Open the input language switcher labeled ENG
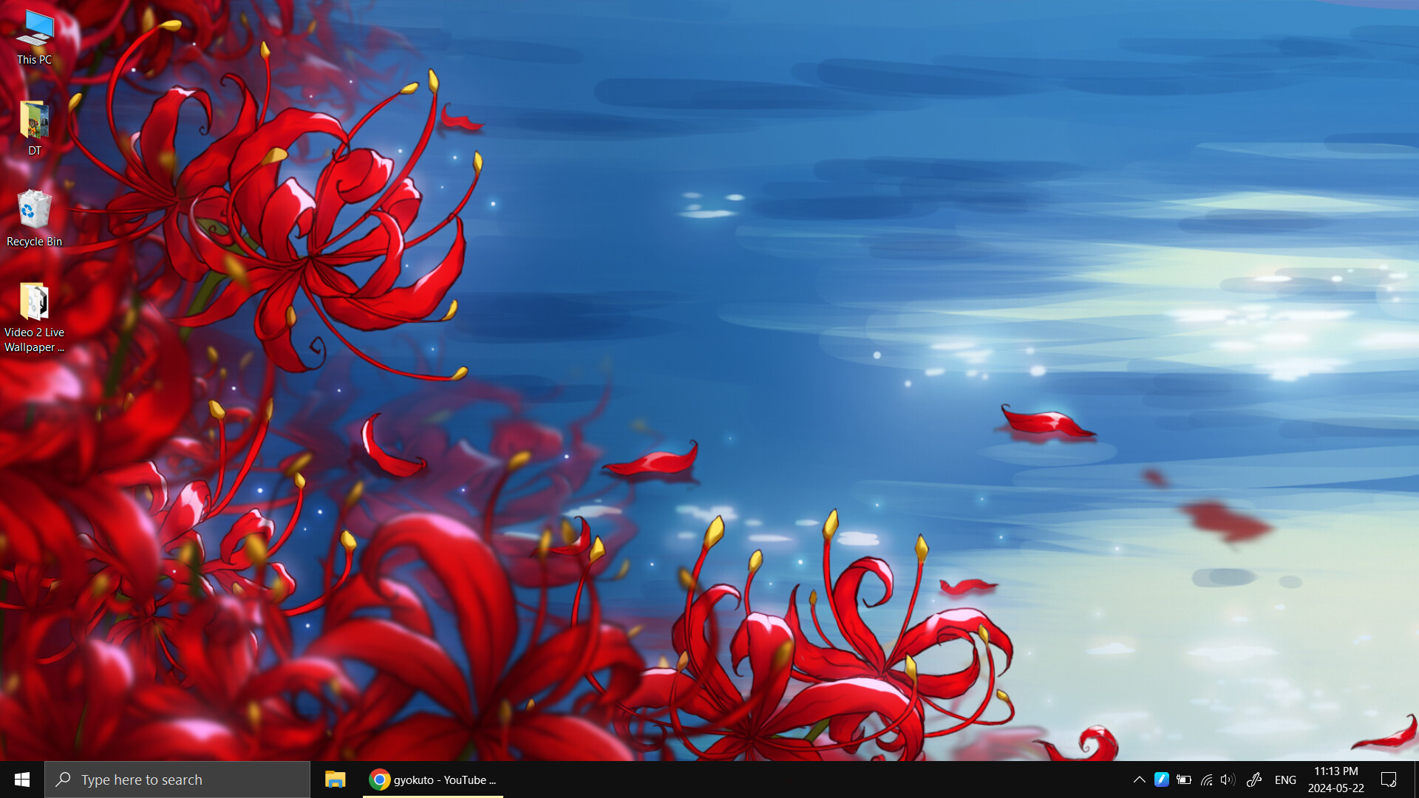 (x=1286, y=780)
